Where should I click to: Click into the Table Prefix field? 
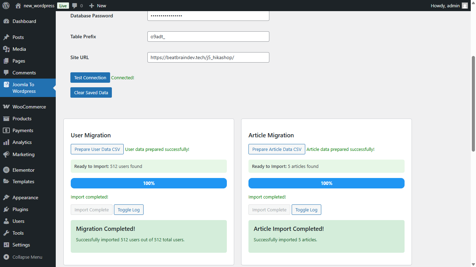coord(208,37)
